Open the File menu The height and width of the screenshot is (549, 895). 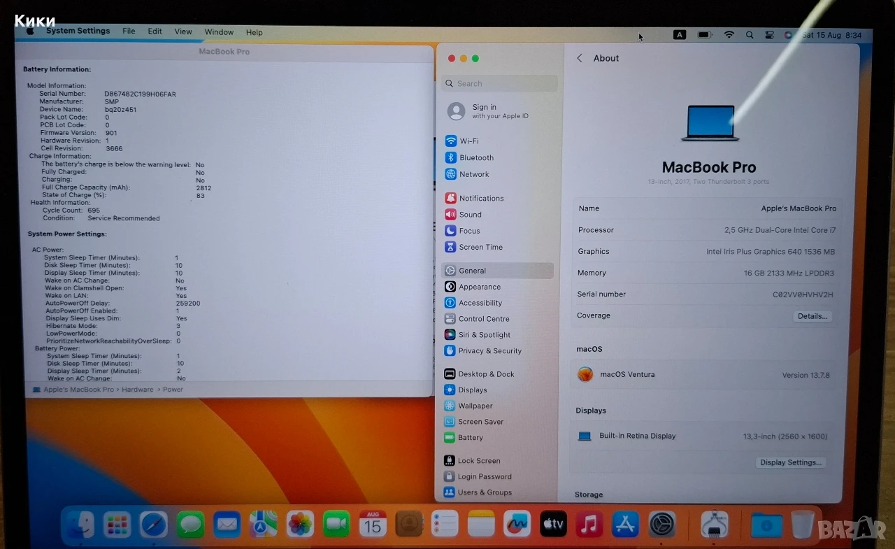(129, 31)
